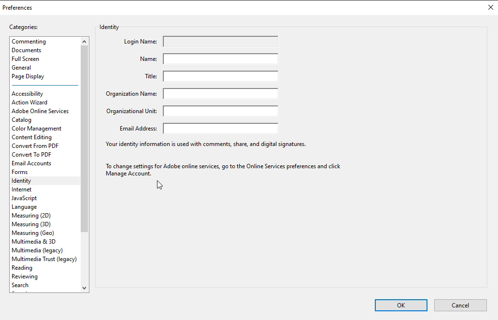Select the Commenting category

point(28,41)
